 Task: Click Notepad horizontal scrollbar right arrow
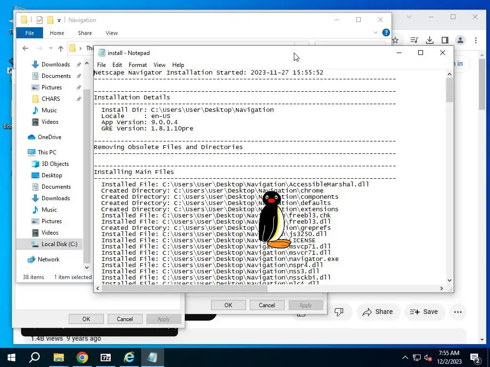pyautogui.click(x=442, y=289)
